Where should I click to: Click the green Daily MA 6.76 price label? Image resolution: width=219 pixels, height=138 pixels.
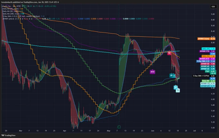click(x=208, y=81)
